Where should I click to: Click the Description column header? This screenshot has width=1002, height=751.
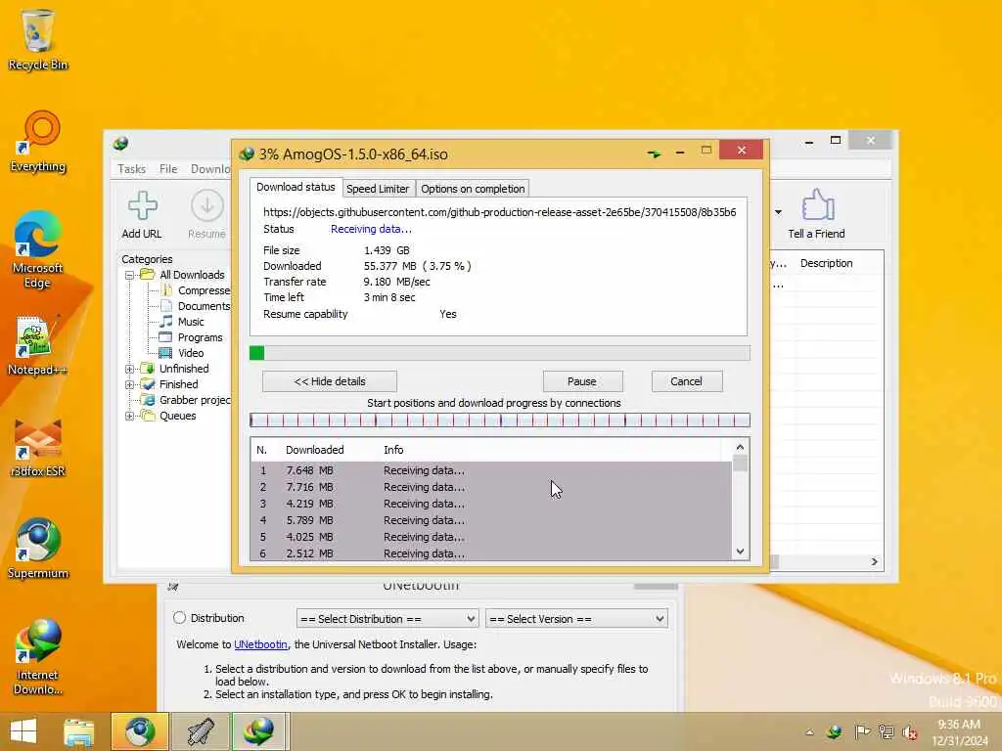click(x=826, y=263)
